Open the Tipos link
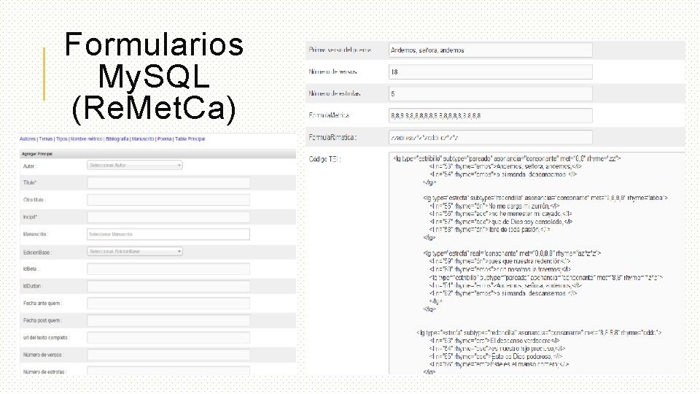700x394 pixels. (x=61, y=139)
